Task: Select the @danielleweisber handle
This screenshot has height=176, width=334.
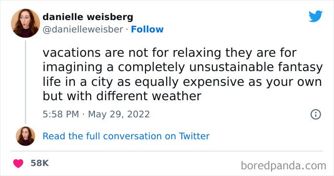Action: click(x=83, y=30)
